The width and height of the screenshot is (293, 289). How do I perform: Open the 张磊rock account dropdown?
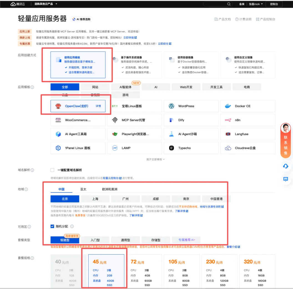(256, 4)
